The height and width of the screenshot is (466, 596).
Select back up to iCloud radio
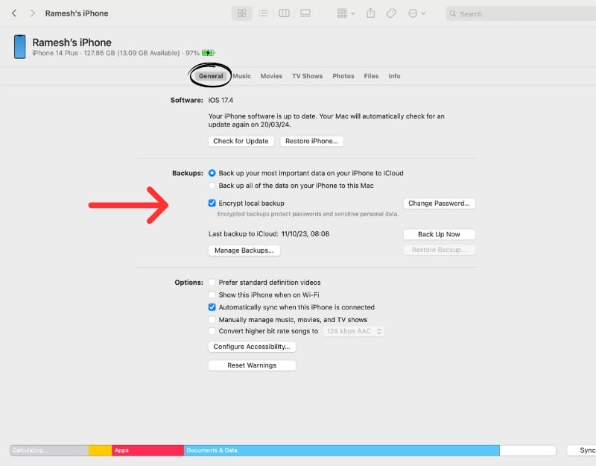[x=212, y=173]
